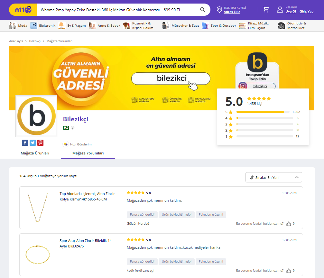This screenshot has height=278, width=324.
Task: Click the Hızlı Gönderim truck icon
Action: (66, 144)
